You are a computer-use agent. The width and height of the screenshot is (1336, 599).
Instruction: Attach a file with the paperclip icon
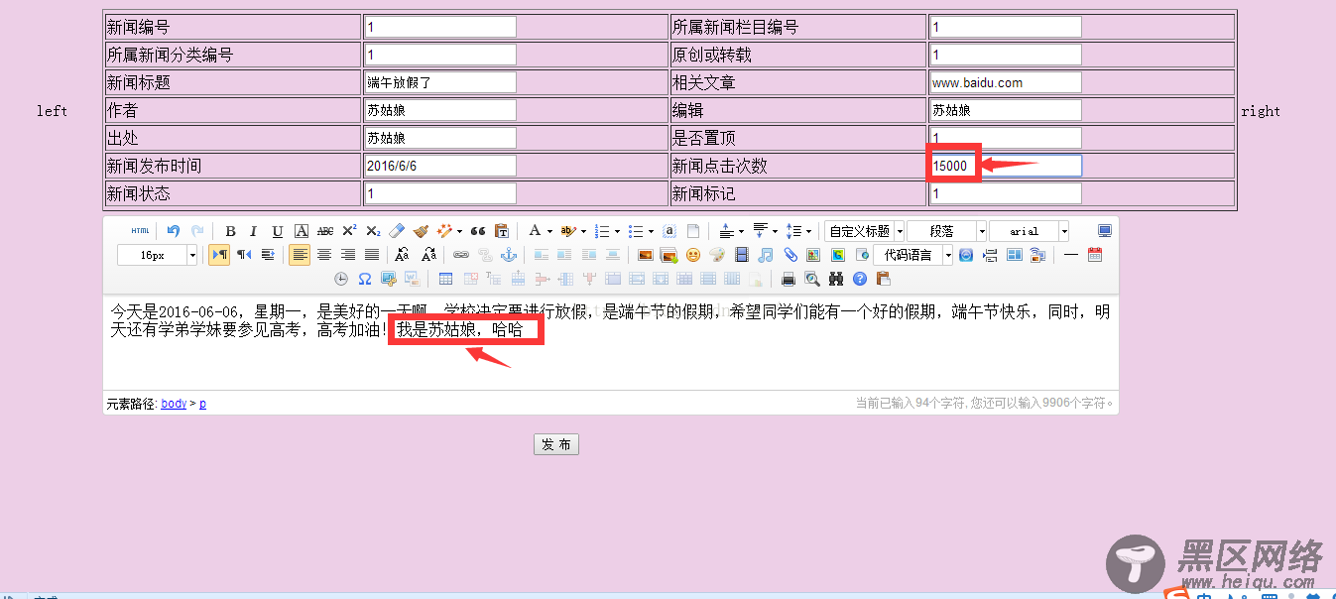[790, 255]
